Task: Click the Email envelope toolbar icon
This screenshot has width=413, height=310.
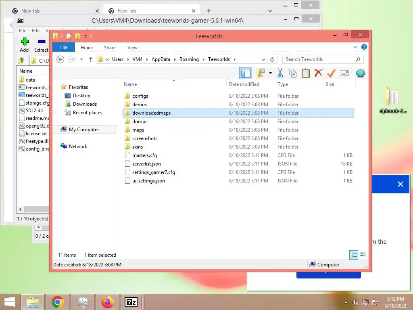Action: 344,73
